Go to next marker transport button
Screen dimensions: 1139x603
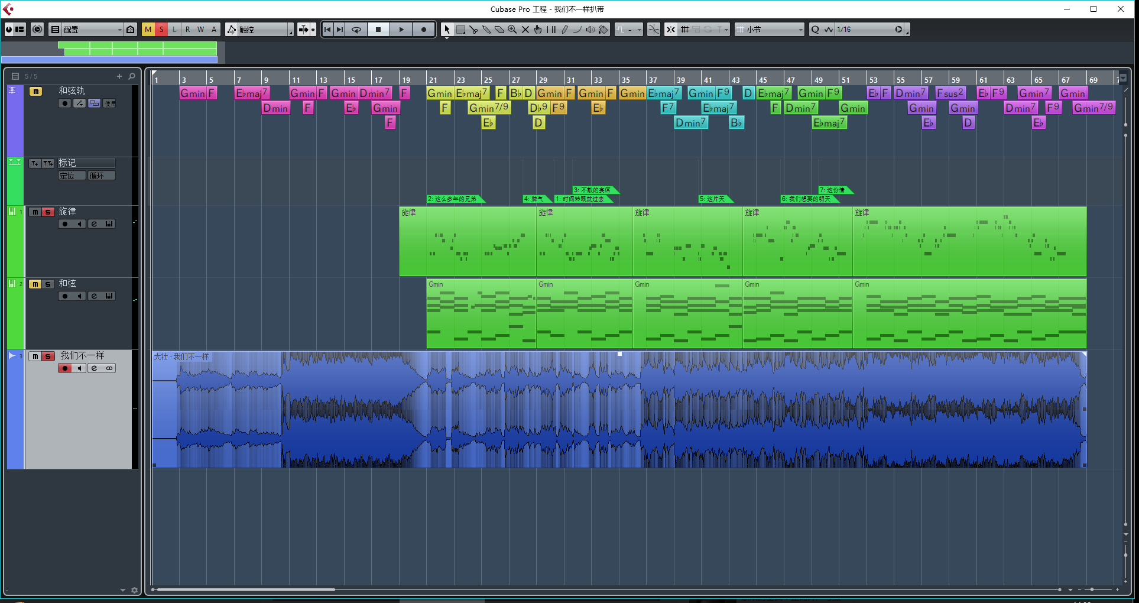[339, 29]
